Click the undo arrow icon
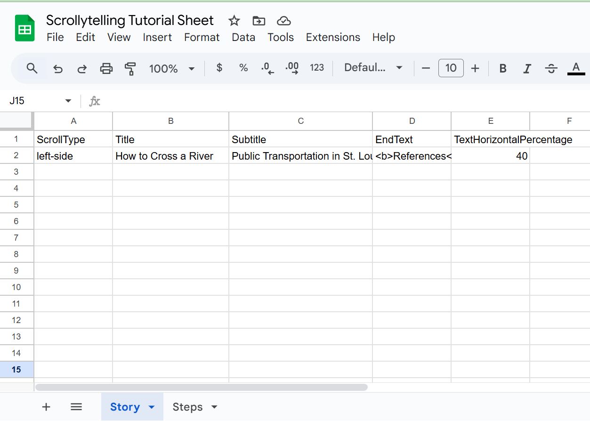 57,69
